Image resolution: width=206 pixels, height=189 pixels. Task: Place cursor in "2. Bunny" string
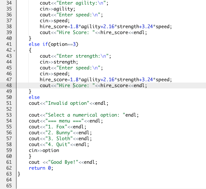(x=59, y=133)
